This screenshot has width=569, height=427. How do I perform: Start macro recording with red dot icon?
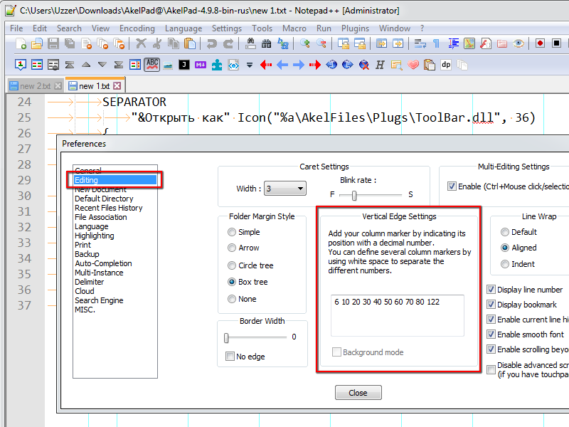(x=540, y=43)
